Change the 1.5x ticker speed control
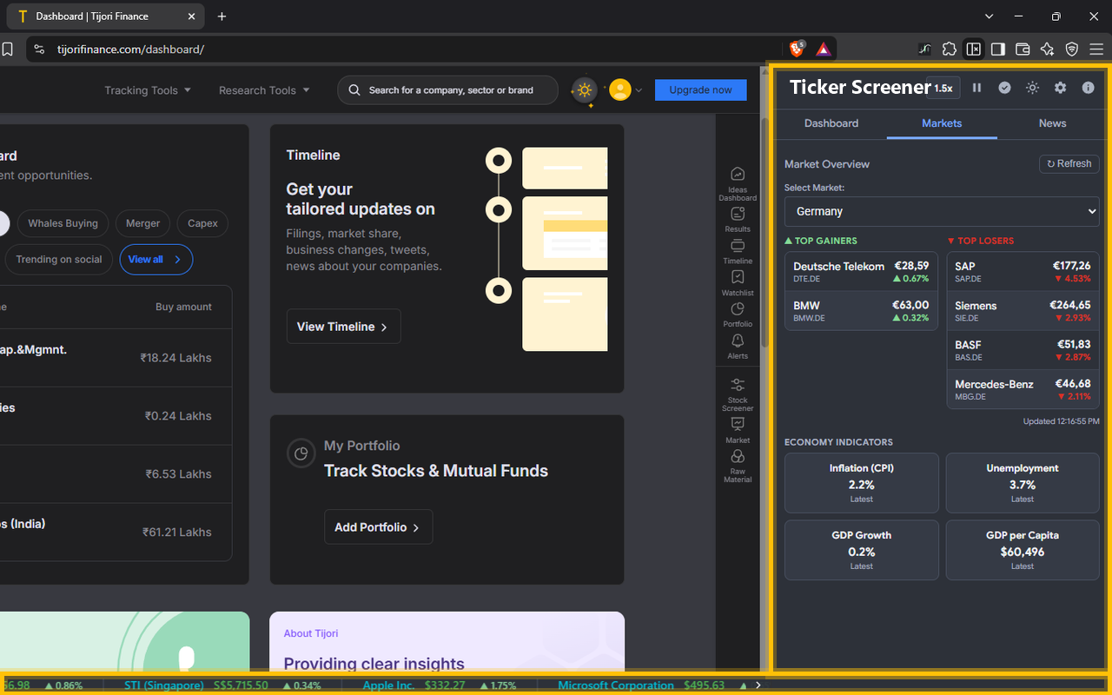The height and width of the screenshot is (695, 1112). [943, 88]
